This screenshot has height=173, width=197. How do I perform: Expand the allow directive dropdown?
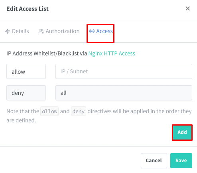pyautogui.click(x=26, y=71)
